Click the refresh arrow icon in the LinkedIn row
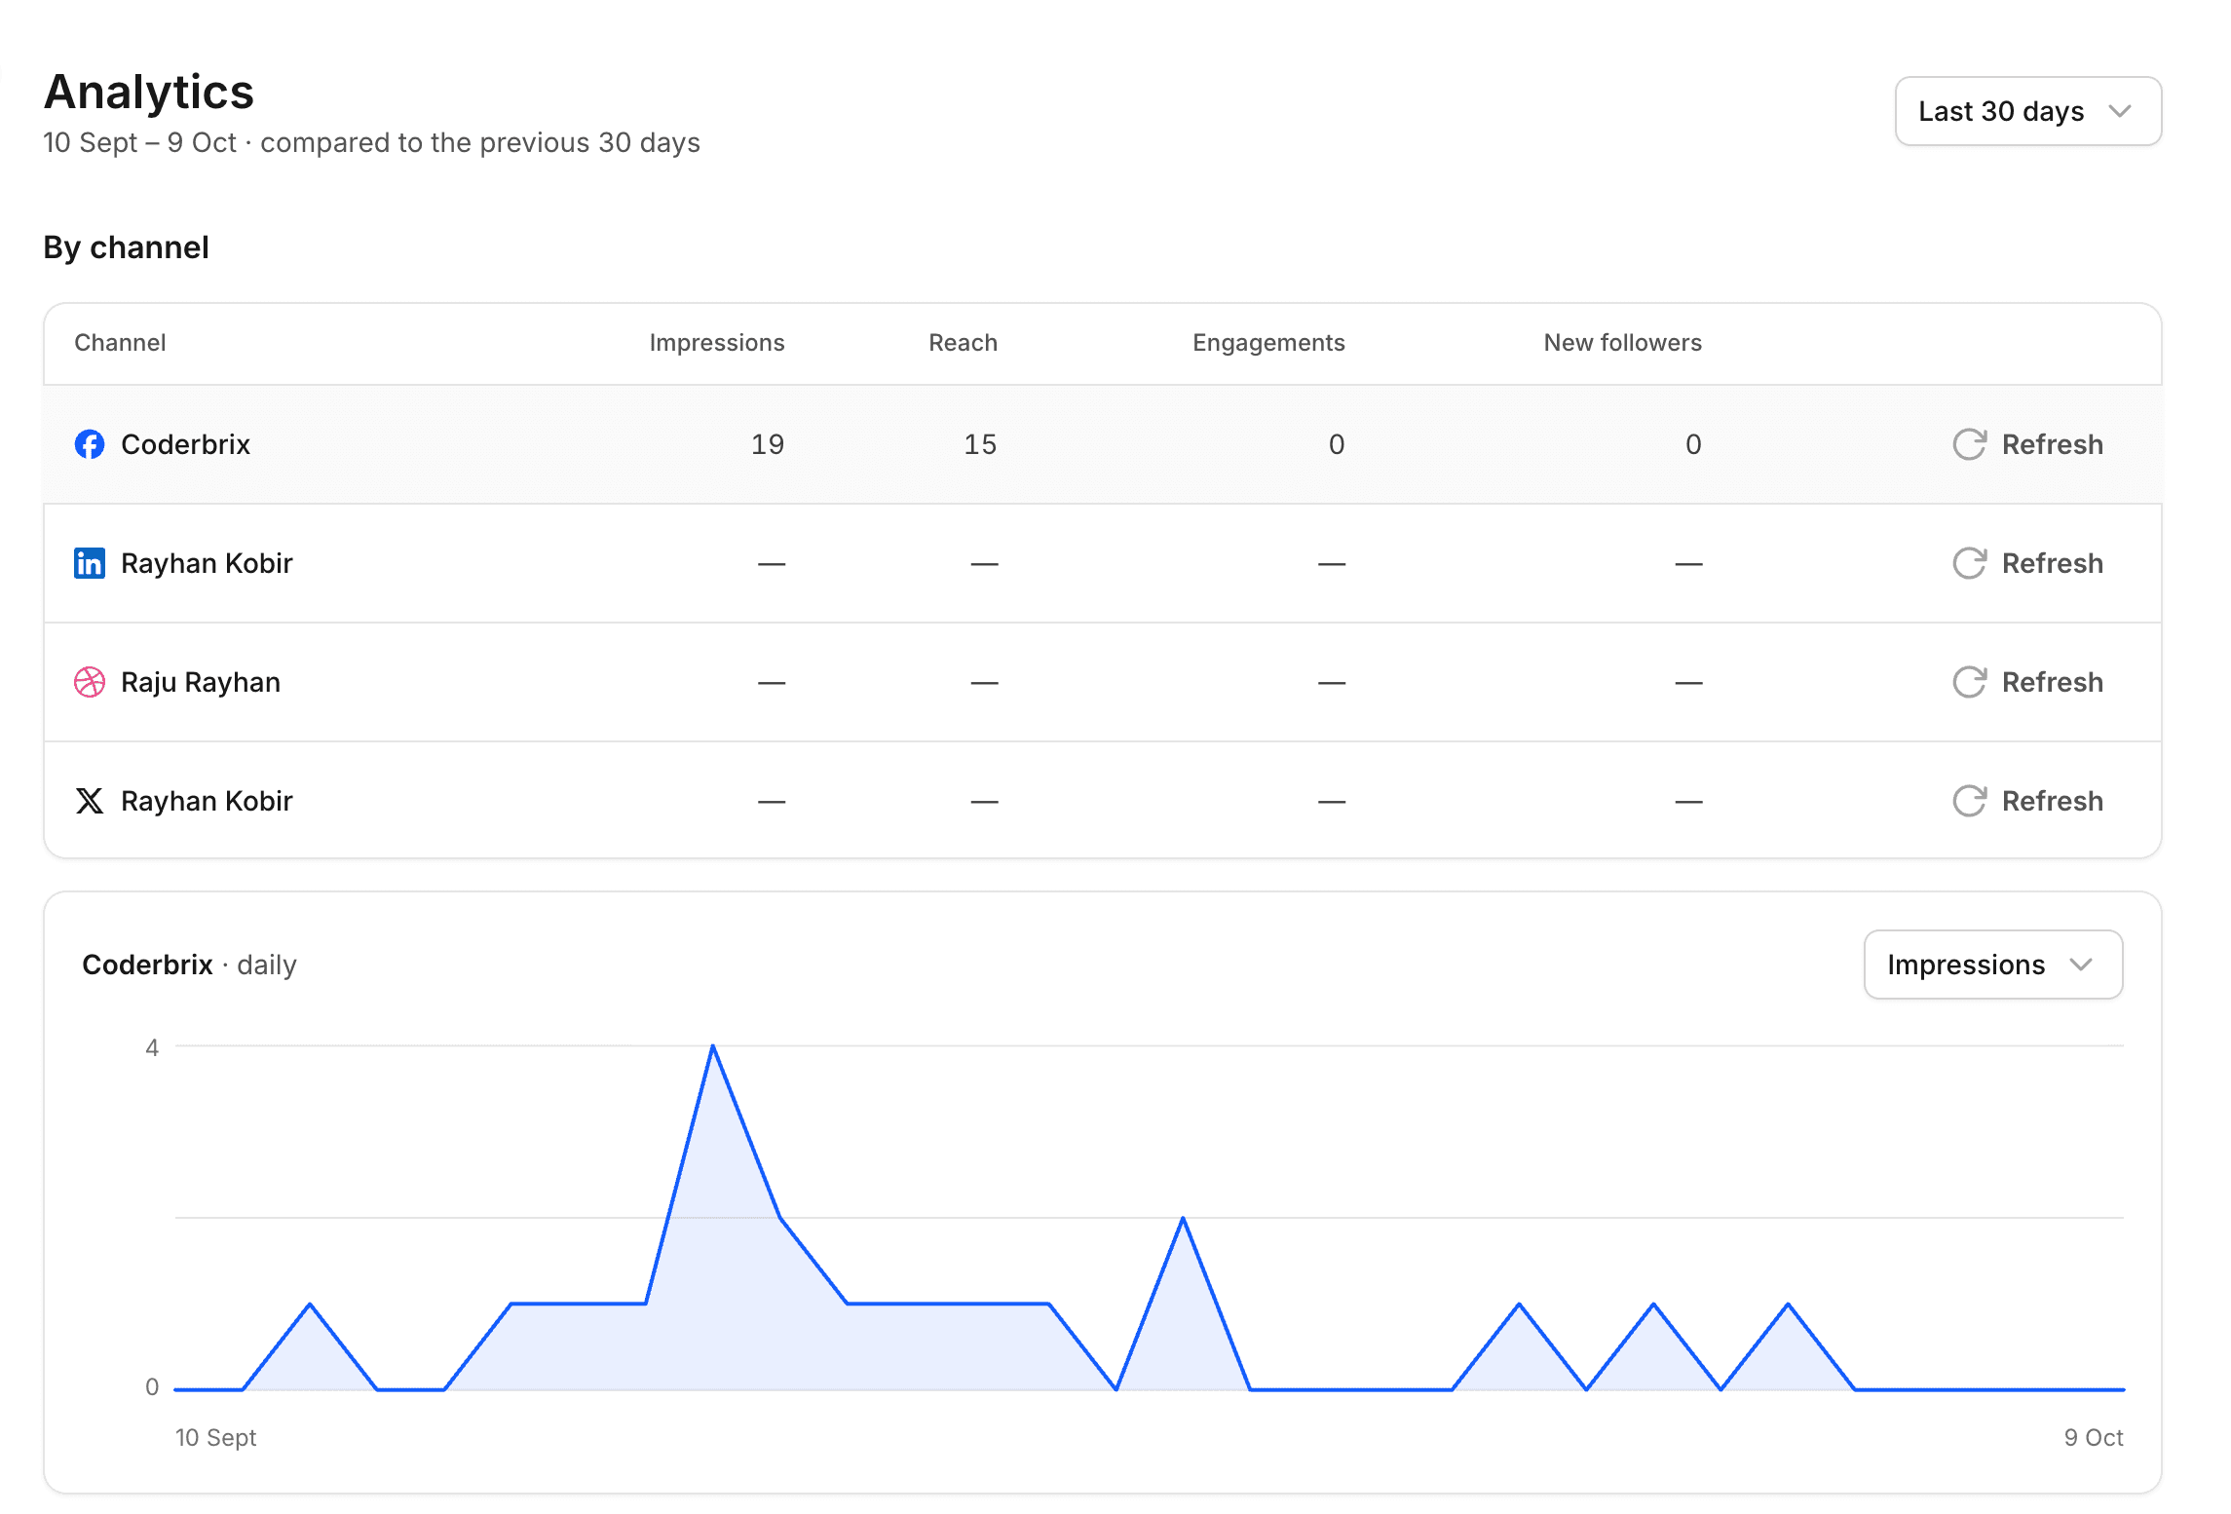 click(1969, 563)
